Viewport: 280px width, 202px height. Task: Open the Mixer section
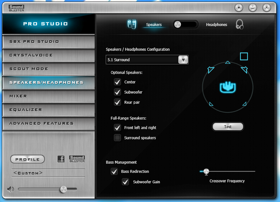click(48, 96)
